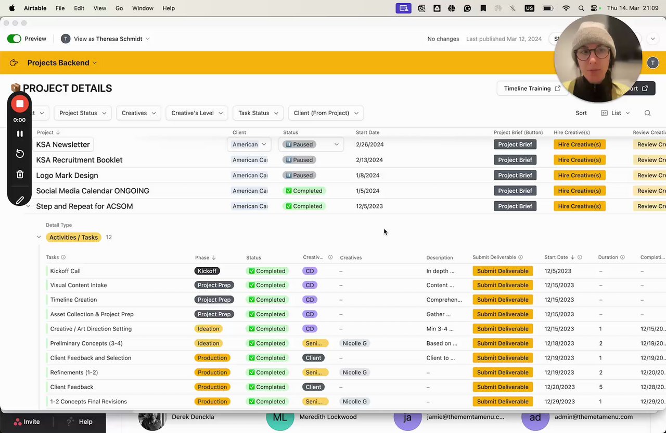Click the sort arrow on the Project column
666x433 pixels.
(x=58, y=133)
